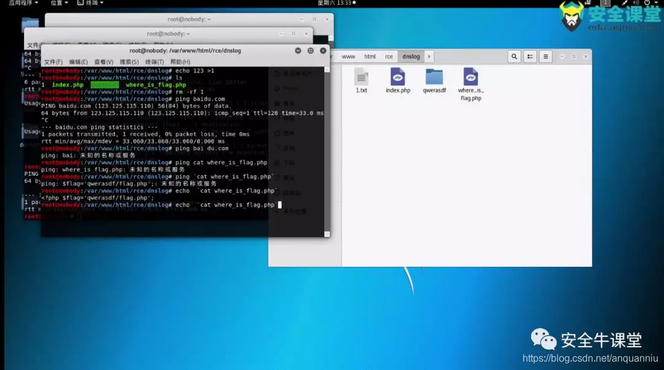Click the folder icon on desktop

point(30,25)
